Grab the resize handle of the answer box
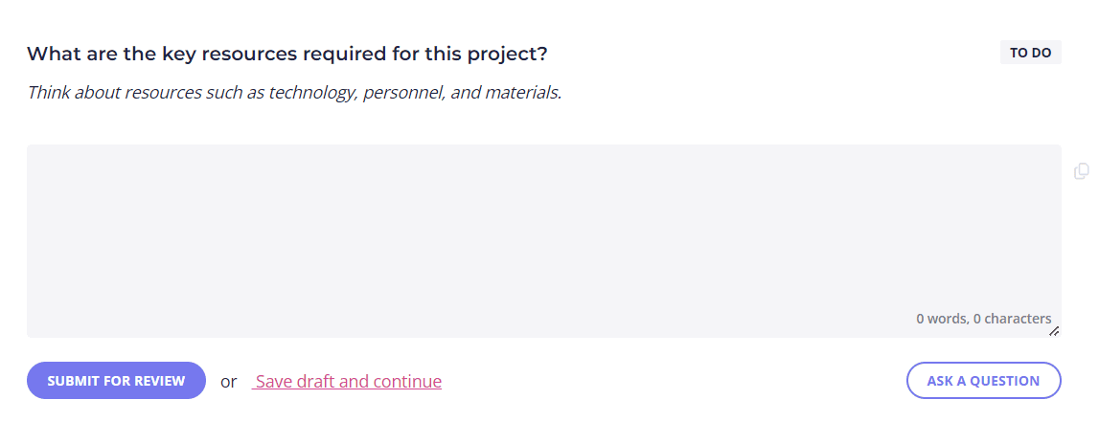This screenshot has height=422, width=1099. point(1054,331)
